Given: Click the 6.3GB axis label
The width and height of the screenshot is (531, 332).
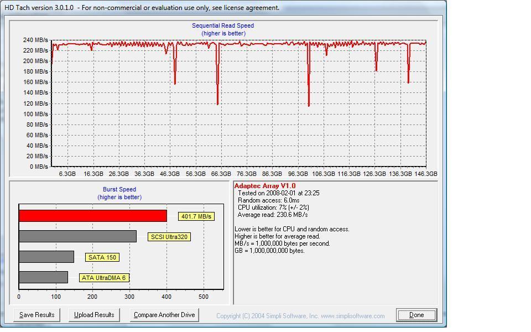Looking at the screenshot, I should coord(67,174).
